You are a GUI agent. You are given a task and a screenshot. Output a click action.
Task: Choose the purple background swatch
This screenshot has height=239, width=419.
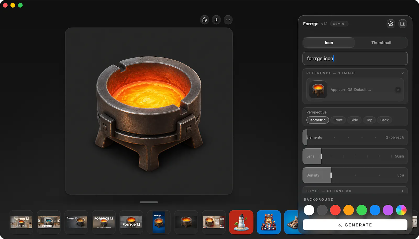tap(388, 210)
